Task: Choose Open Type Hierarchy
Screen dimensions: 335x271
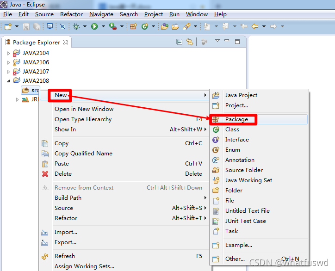Action: (x=124, y=119)
